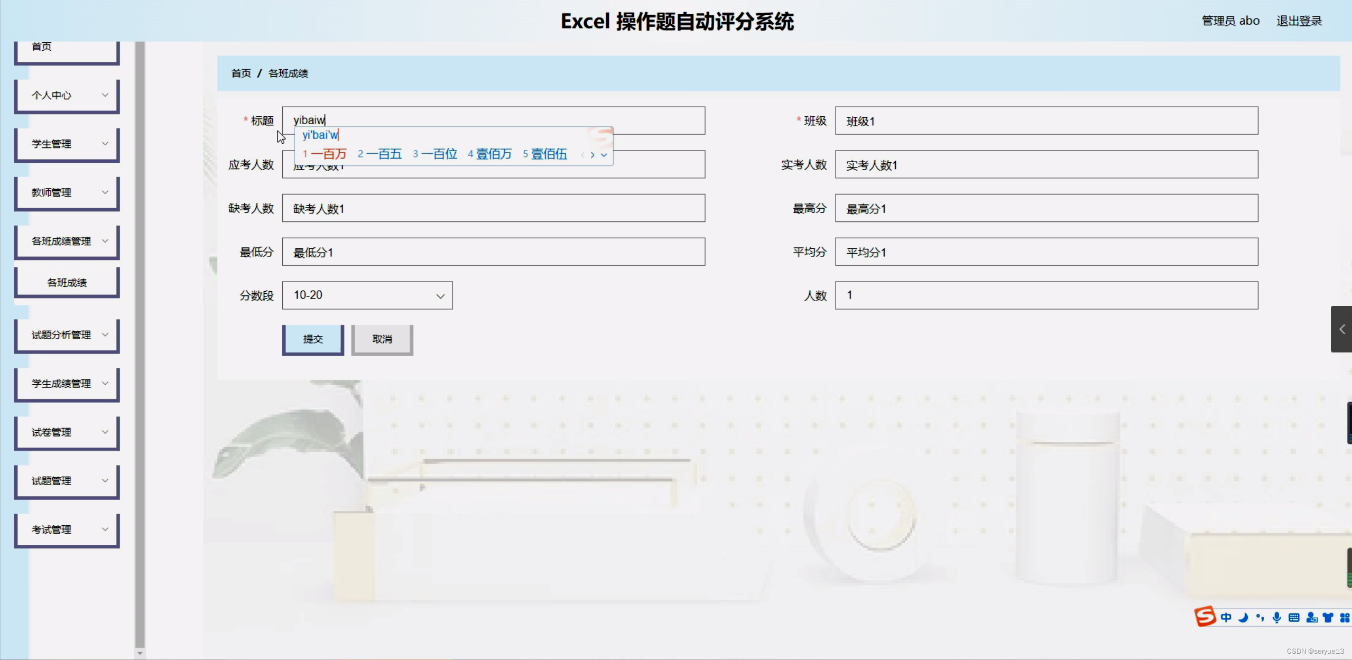
Task: Go to next IME candidate page
Action: pos(592,155)
